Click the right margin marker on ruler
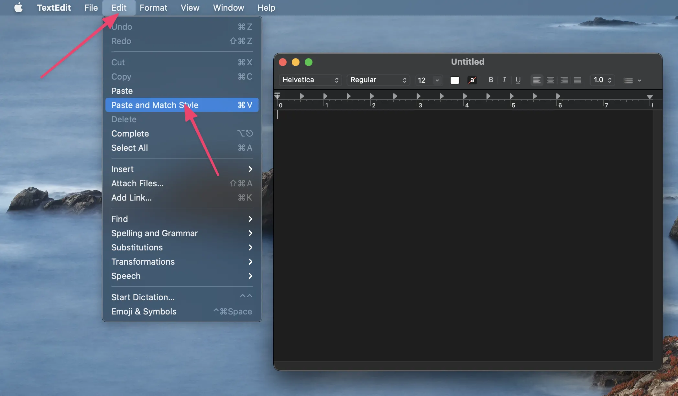The height and width of the screenshot is (396, 678). pos(650,97)
